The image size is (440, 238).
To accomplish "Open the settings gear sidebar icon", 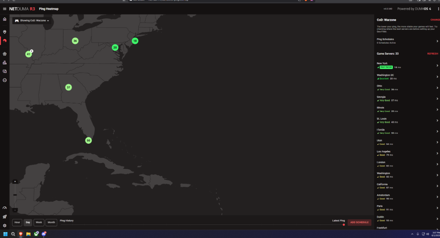I will coord(4,226).
